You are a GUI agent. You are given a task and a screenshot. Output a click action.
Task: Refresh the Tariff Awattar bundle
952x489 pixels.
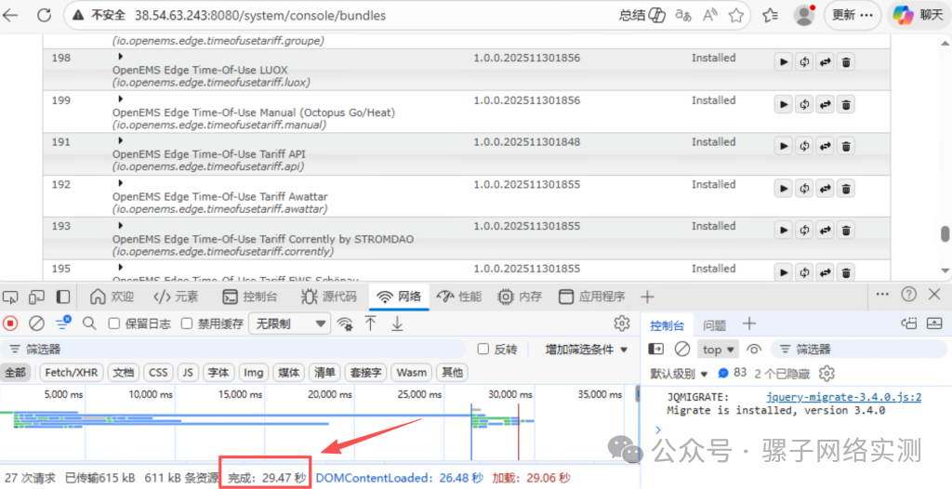point(804,189)
